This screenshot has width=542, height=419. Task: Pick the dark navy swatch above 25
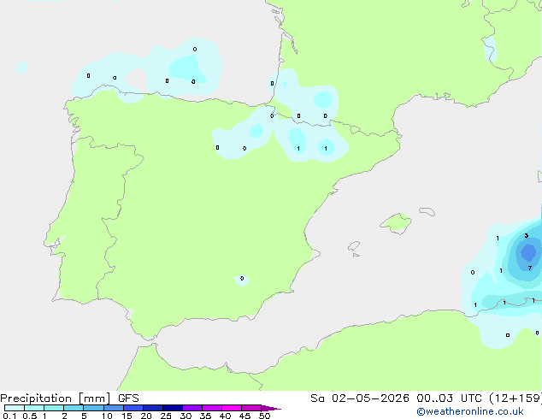tap(173, 408)
